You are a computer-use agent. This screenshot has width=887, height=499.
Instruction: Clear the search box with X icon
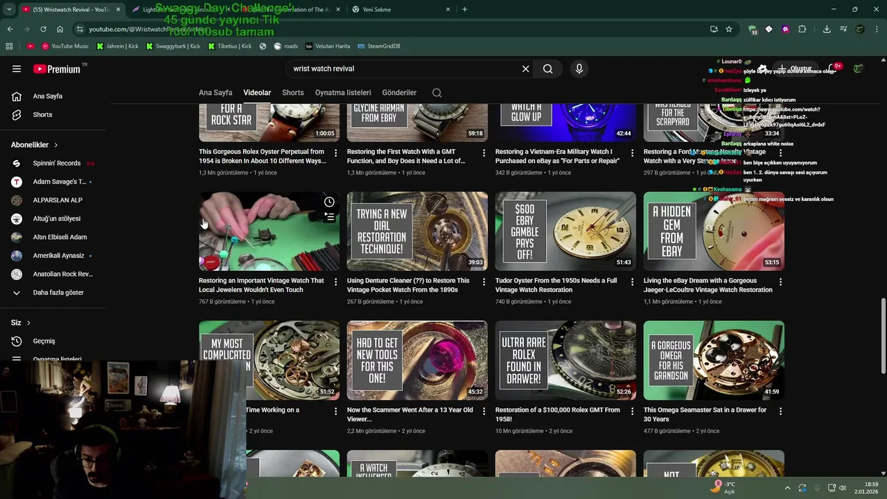click(525, 69)
